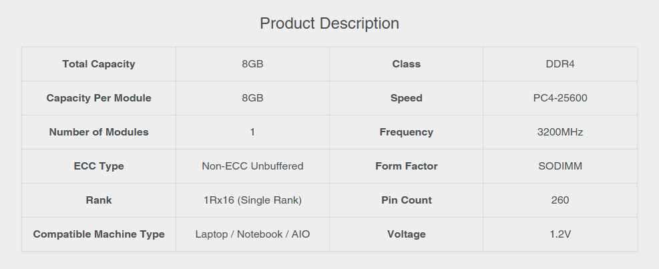Select the Capacity Per Module label
The width and height of the screenshot is (659, 269).
pos(99,98)
